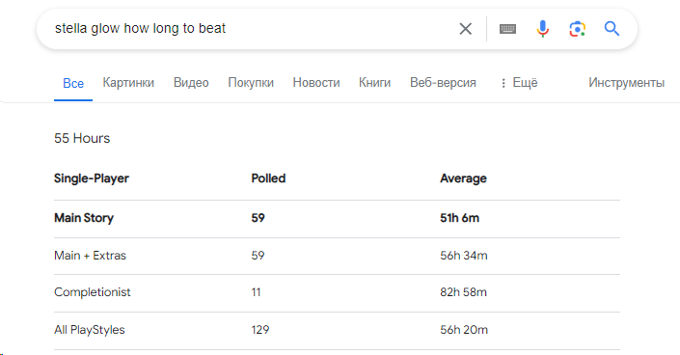Select the Main + Extras row label
This screenshot has height=355, width=680.
tap(91, 256)
